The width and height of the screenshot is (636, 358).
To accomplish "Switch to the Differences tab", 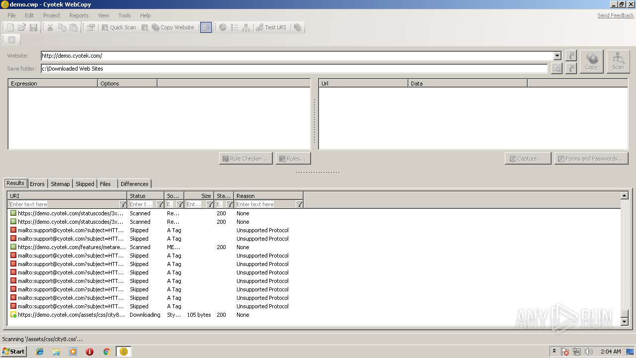I will (x=135, y=184).
